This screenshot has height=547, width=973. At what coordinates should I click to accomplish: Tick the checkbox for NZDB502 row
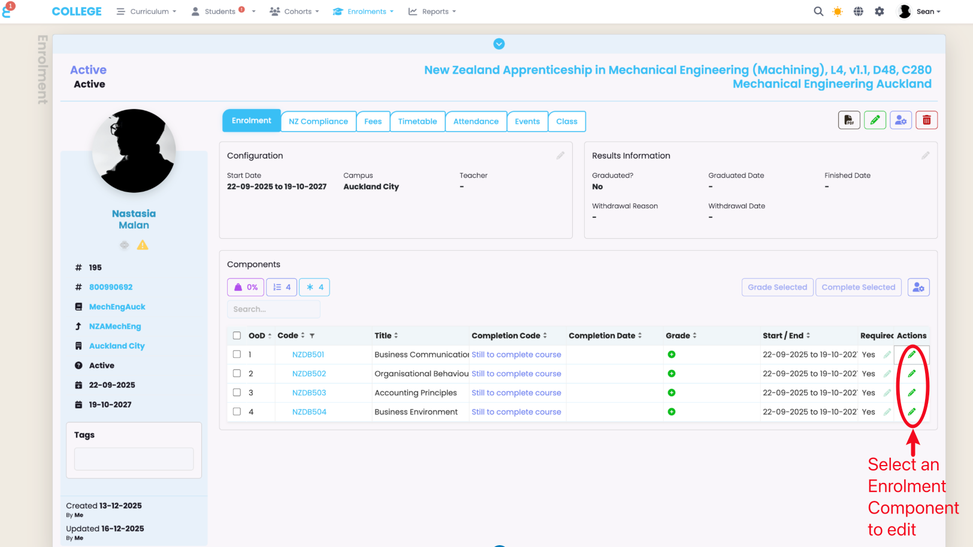(237, 373)
